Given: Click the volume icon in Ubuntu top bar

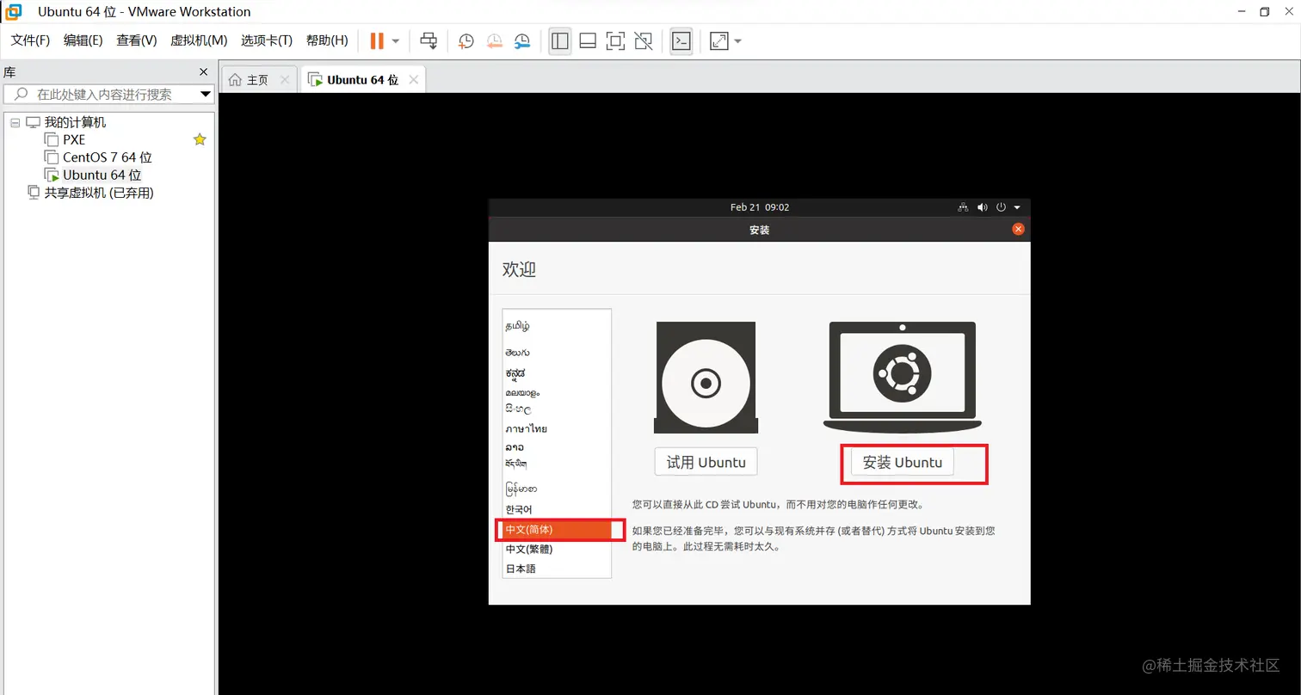Looking at the screenshot, I should click(983, 207).
